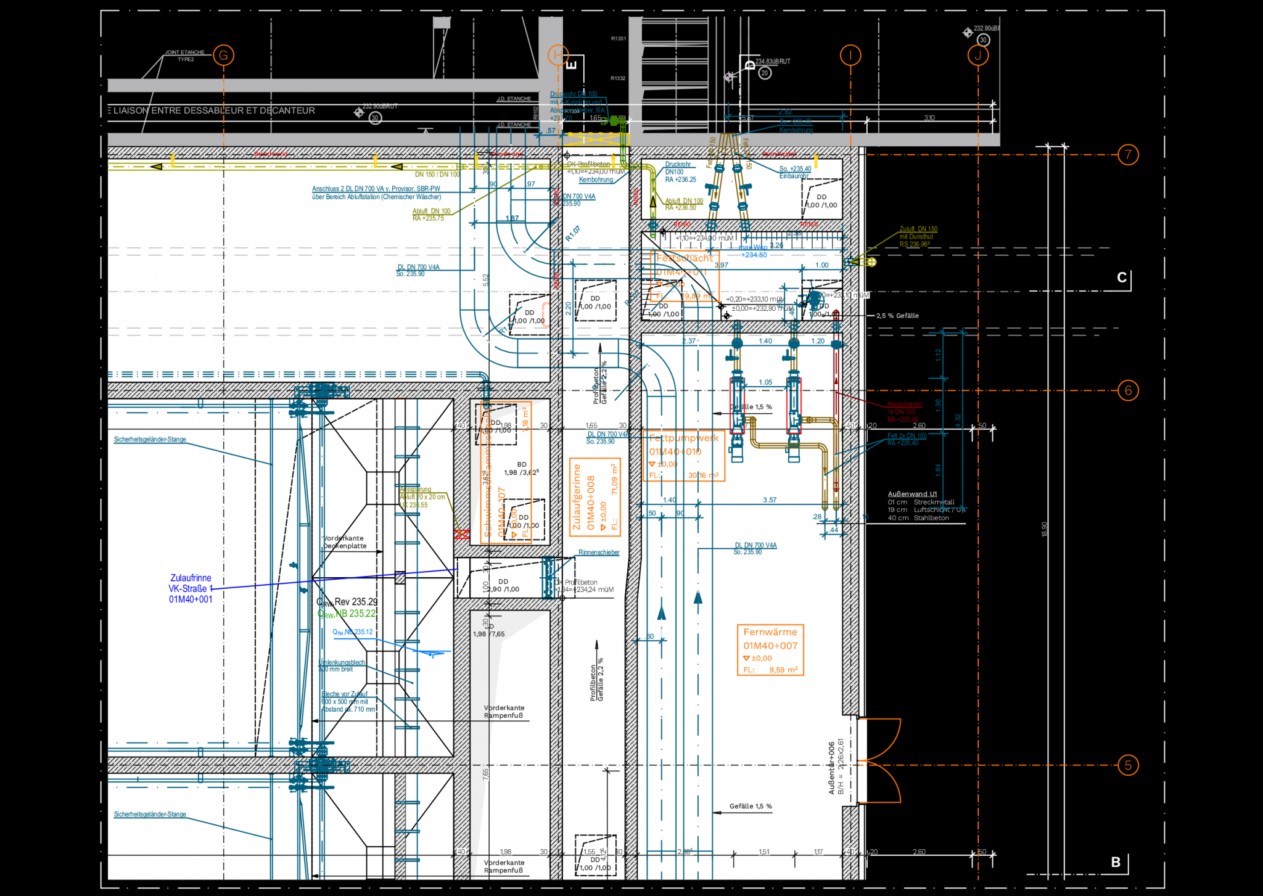Click the green QRW NB 235.22 text
Viewport: 1263px width, 896px height.
347,614
